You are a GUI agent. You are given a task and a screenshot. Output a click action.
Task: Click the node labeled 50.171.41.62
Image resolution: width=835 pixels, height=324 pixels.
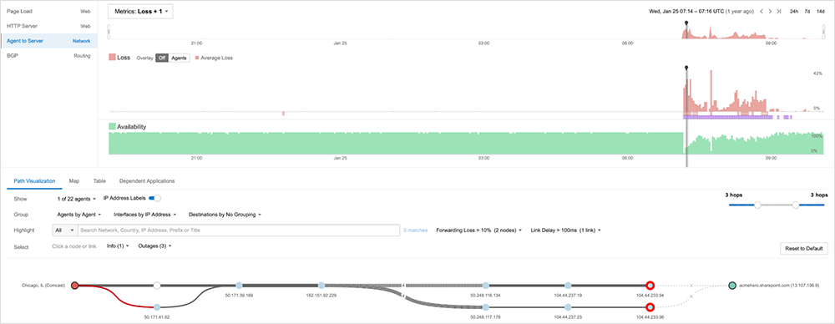(x=157, y=307)
